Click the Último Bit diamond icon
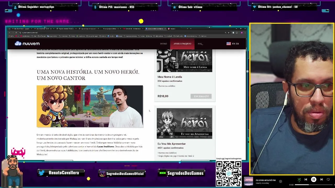This screenshot has height=188, width=335. point(254,7)
